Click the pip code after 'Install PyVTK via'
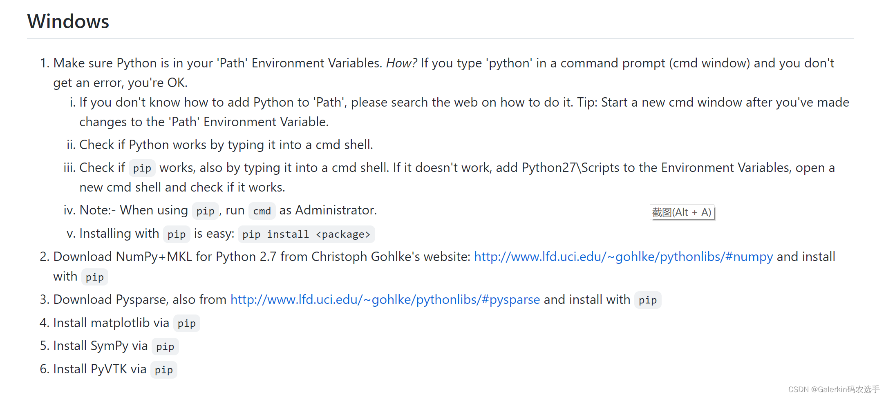 [x=163, y=370]
